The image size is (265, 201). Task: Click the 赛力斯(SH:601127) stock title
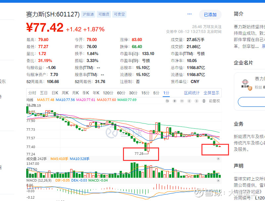pyautogui.click(x=53, y=14)
